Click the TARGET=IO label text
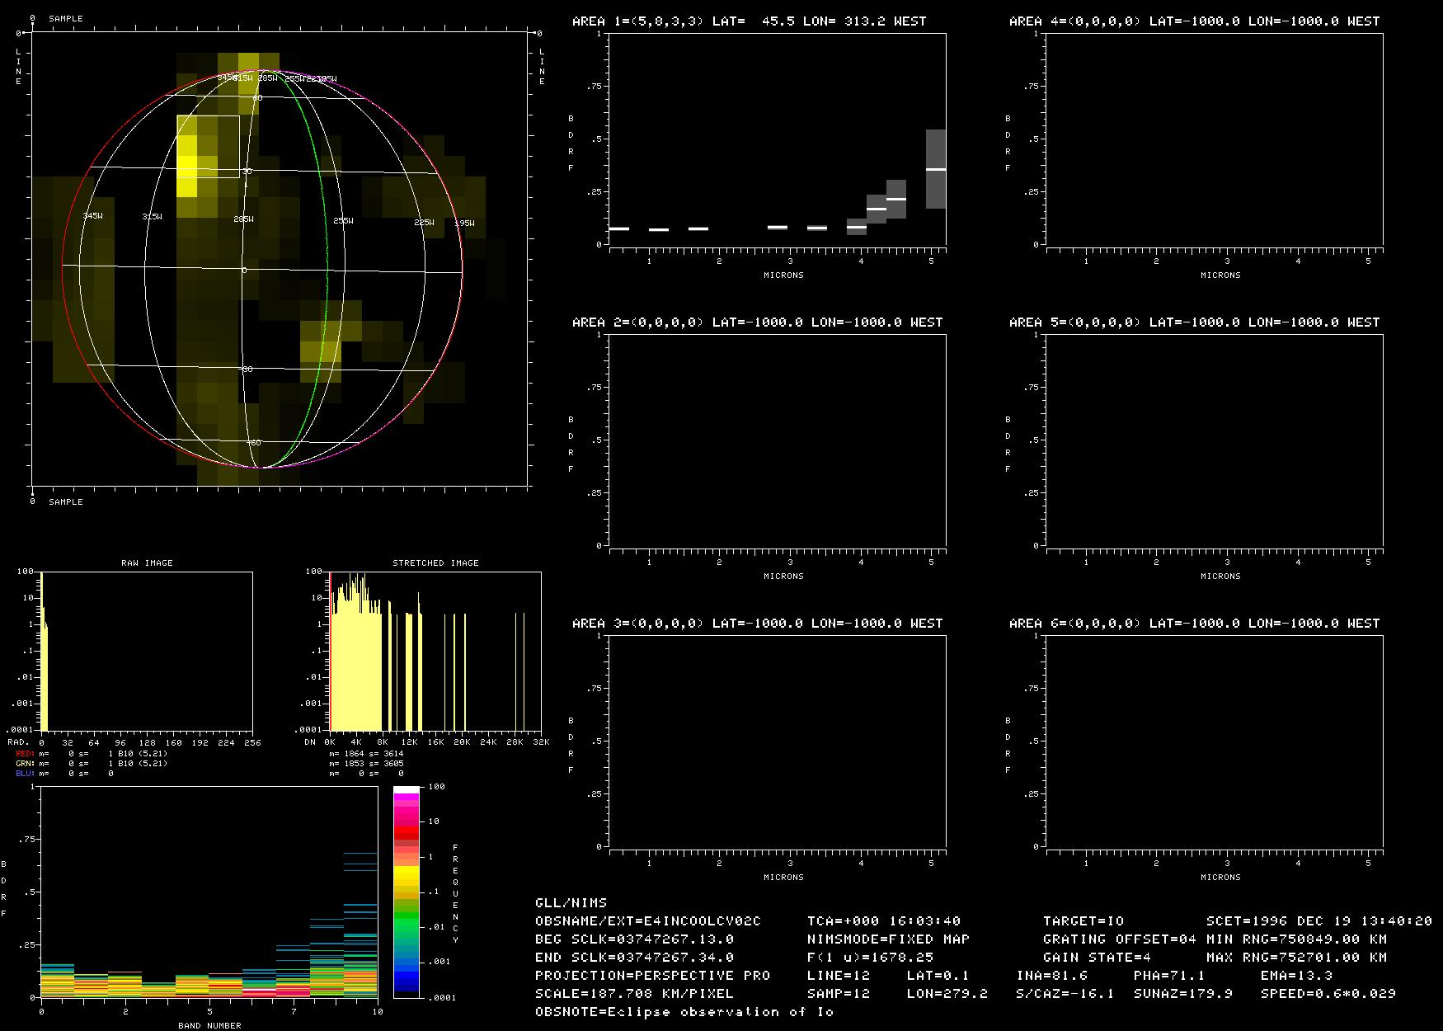1443x1031 pixels. (1083, 921)
